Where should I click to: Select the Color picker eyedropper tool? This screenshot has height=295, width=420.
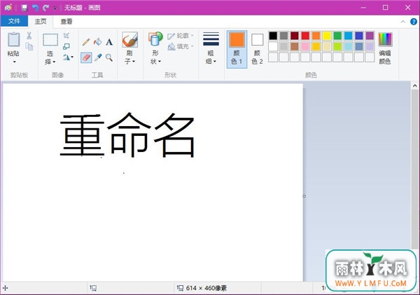coord(98,57)
